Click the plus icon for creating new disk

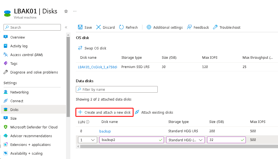(x=80, y=112)
